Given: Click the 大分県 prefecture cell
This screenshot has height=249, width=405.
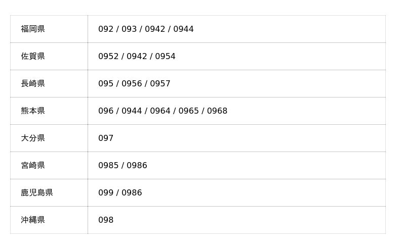Looking at the screenshot, I should [33, 138].
